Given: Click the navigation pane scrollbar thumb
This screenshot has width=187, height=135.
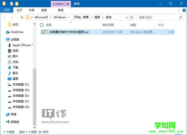Looking at the screenshot, I should pyautogui.click(x=35, y=97).
